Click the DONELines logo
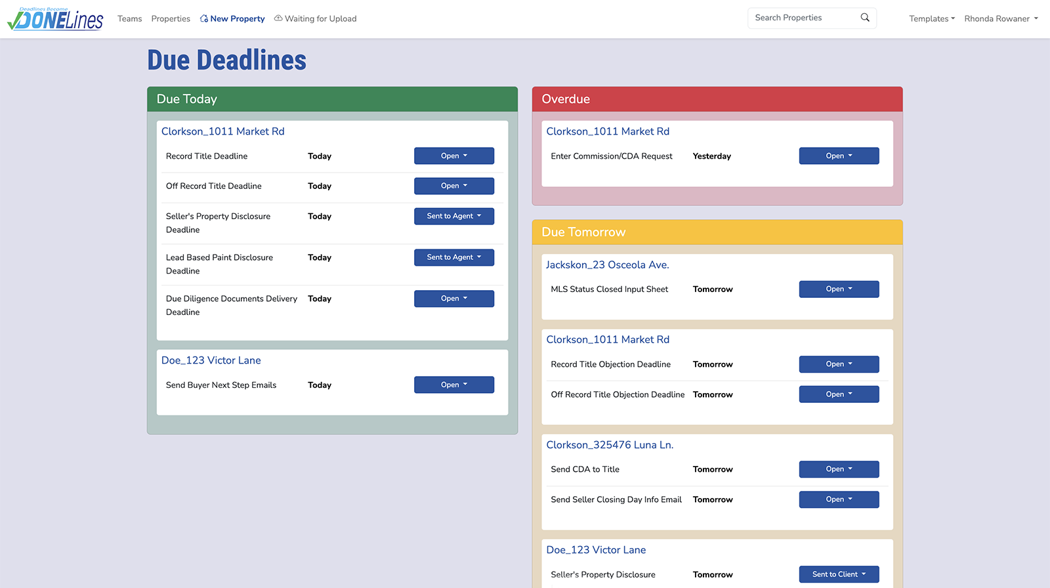Viewport: 1050px width, 588px height. click(x=55, y=19)
